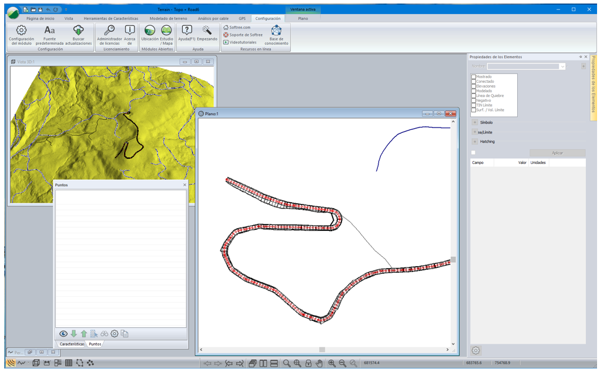Select the Características tab
This screenshot has height=372, width=600.
[x=72, y=344]
